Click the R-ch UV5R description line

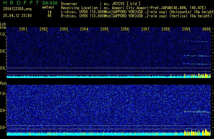(x=136, y=16)
